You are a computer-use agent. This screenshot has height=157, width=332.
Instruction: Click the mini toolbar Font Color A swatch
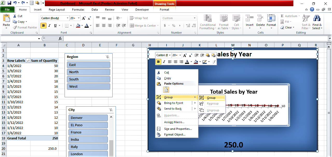click(187, 62)
